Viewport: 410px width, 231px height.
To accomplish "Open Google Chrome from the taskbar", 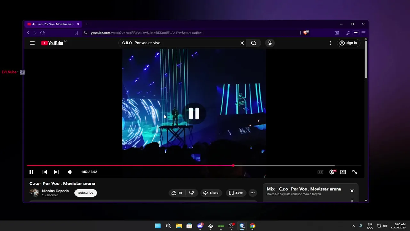I will 252,226.
